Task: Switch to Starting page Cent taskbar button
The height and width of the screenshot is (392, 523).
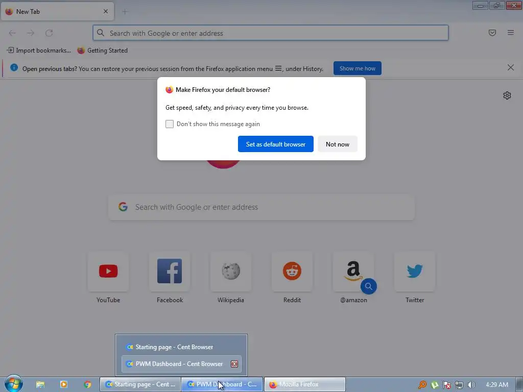Action: click(140, 384)
